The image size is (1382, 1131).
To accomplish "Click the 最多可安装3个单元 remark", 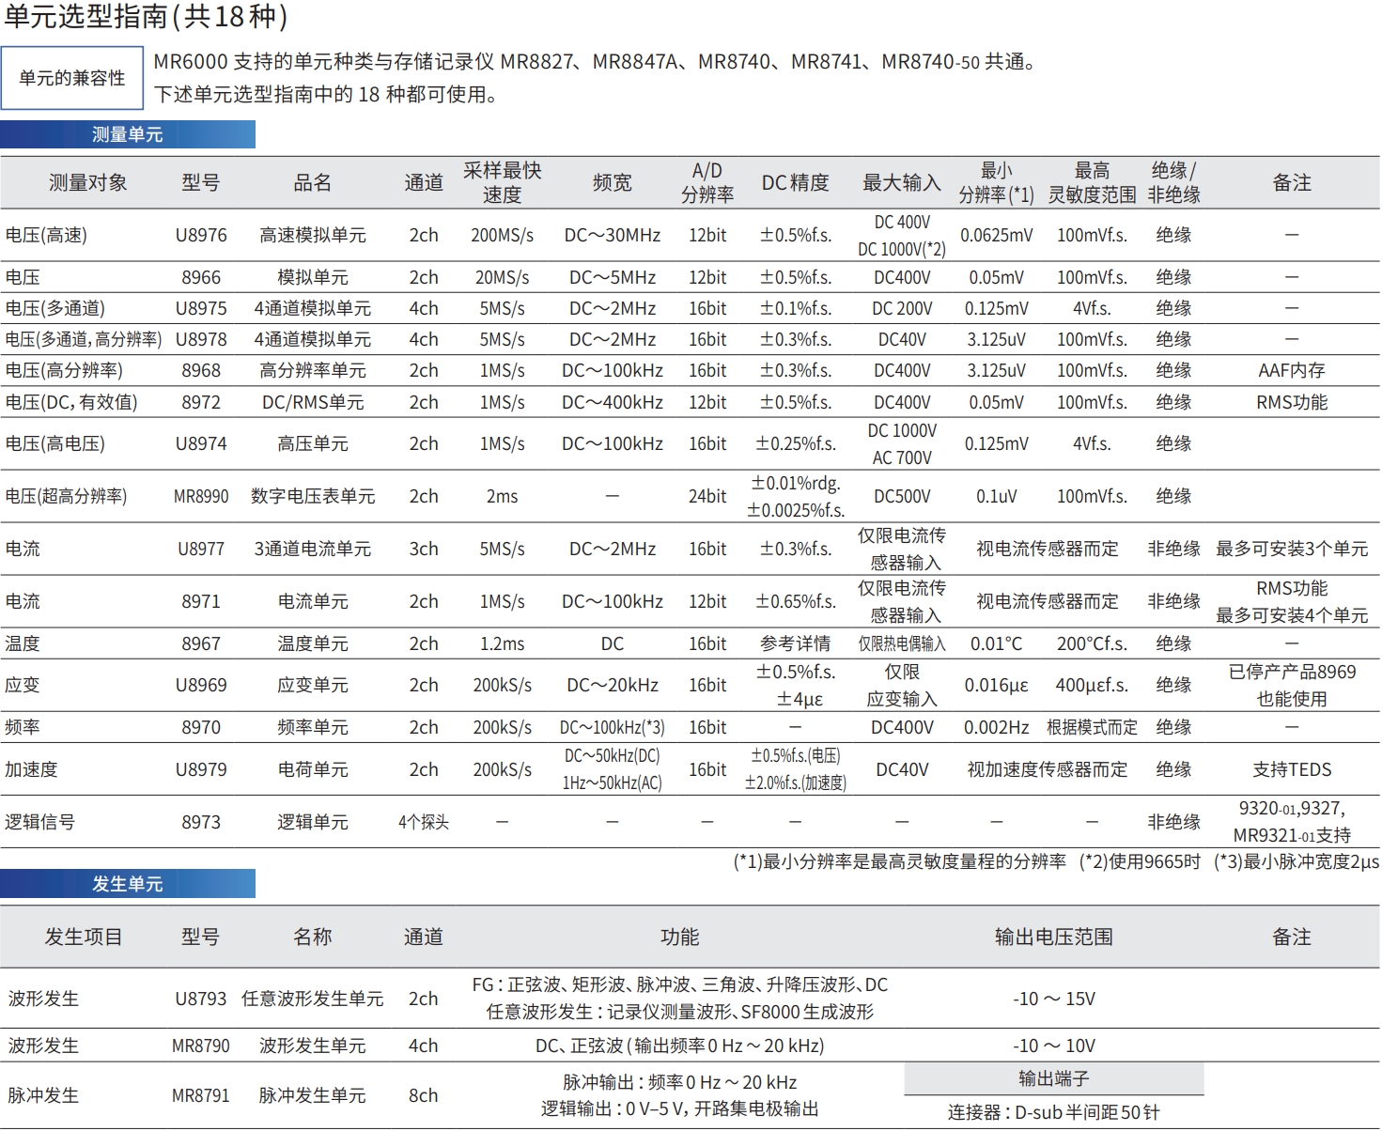I will point(1292,550).
